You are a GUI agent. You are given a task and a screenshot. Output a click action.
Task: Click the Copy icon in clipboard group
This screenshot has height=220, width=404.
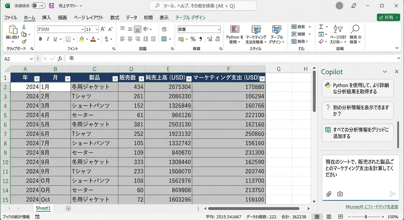pos(24,34)
